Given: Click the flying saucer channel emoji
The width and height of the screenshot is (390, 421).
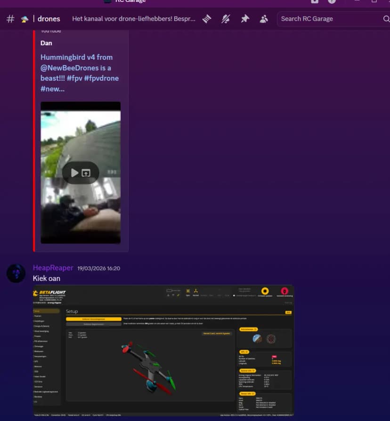Looking at the screenshot, I should 24,19.
